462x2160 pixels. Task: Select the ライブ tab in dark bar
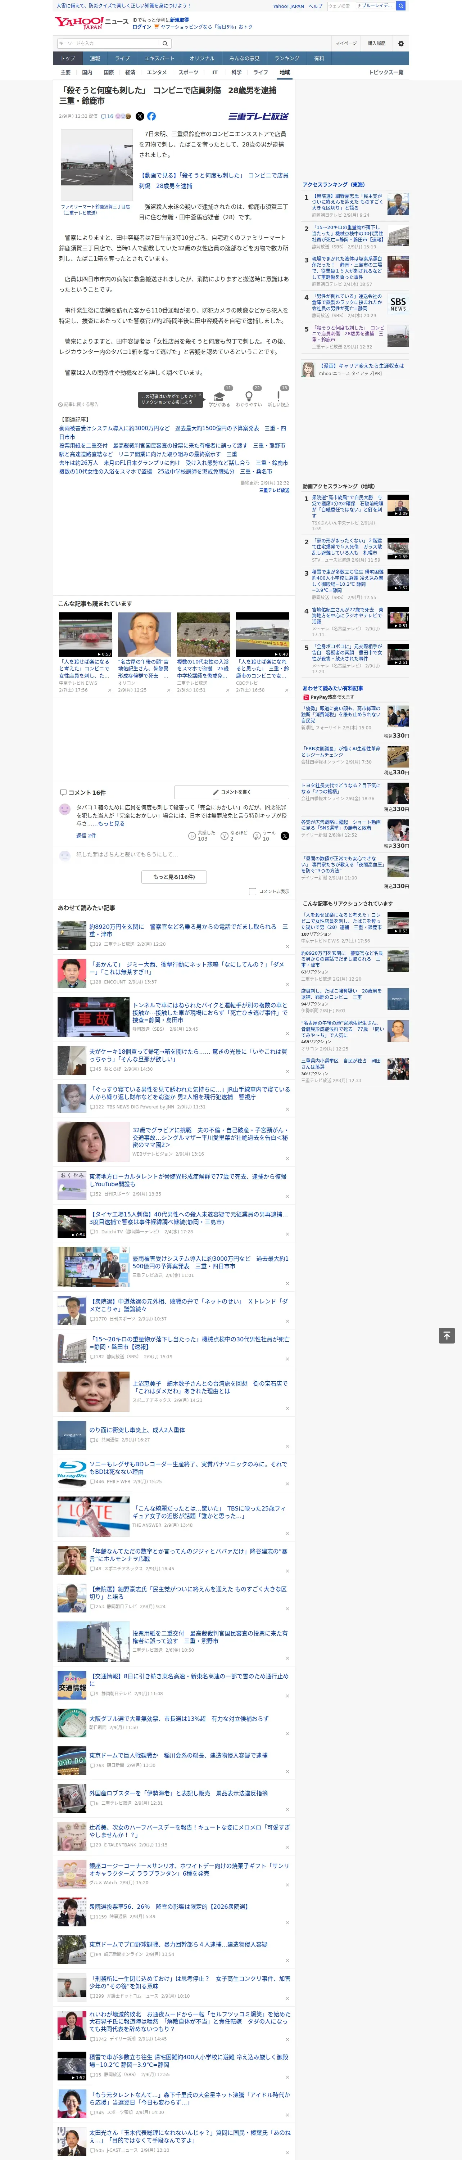(122, 59)
